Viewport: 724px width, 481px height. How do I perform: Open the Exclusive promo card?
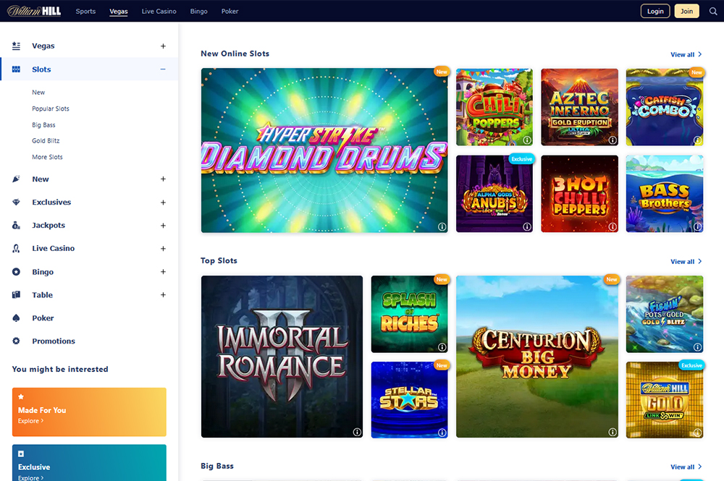[x=89, y=463]
